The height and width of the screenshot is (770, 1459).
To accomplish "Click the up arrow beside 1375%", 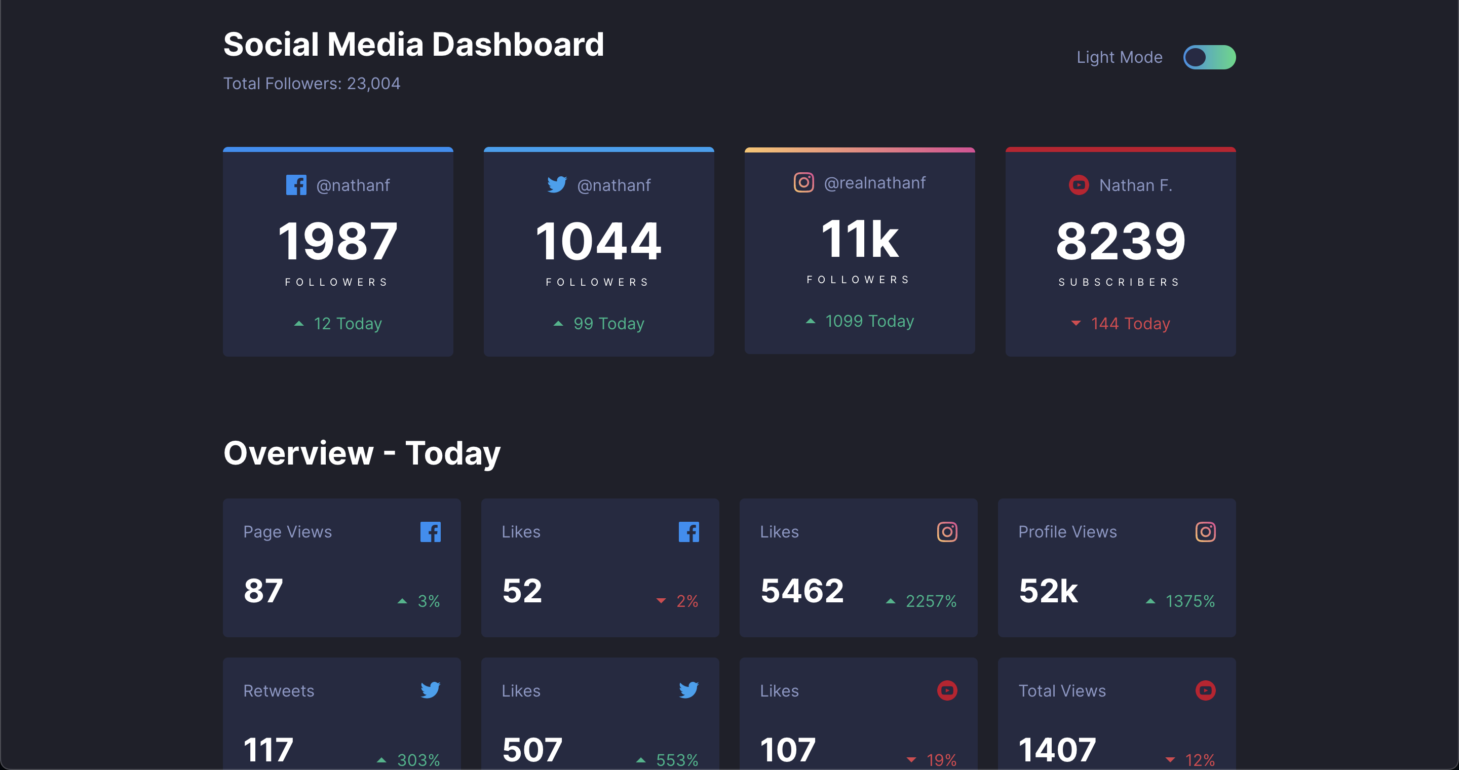I will (x=1150, y=601).
